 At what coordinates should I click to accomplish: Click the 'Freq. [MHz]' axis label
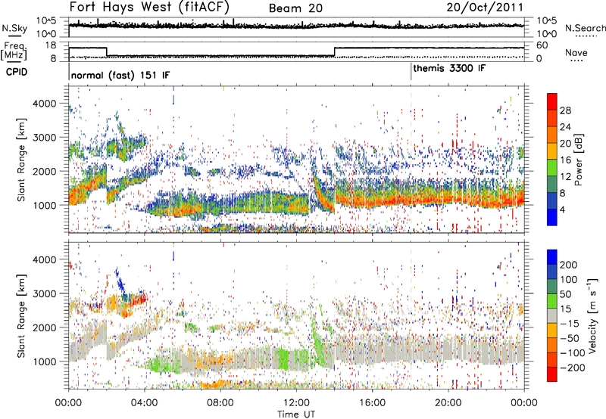click(x=14, y=51)
